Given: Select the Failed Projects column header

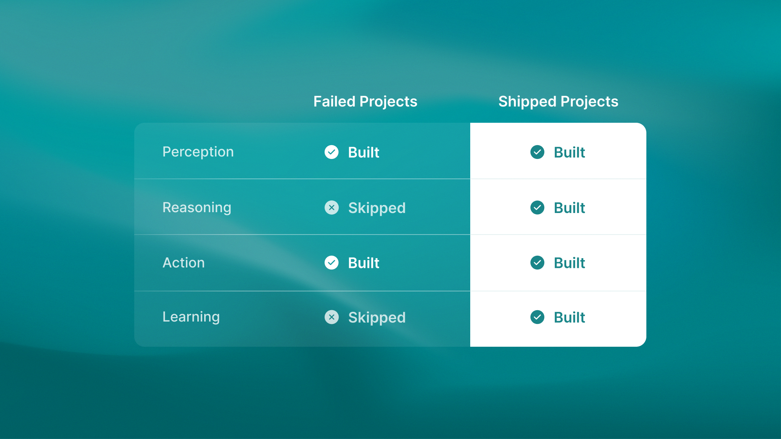Looking at the screenshot, I should click(365, 102).
